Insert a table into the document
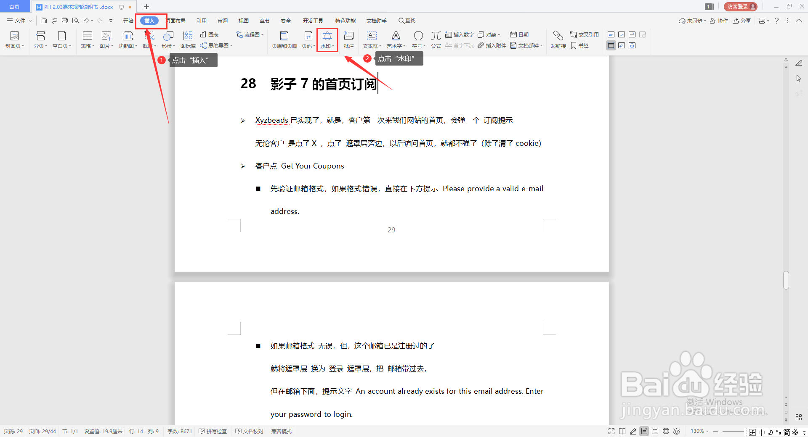The image size is (808, 437). 87,40
